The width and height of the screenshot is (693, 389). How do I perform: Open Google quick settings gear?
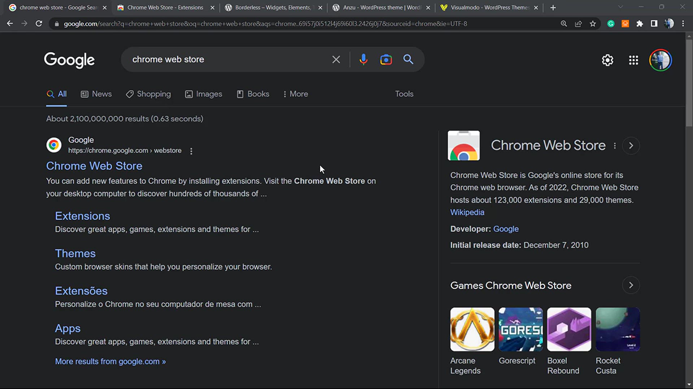coord(607,60)
